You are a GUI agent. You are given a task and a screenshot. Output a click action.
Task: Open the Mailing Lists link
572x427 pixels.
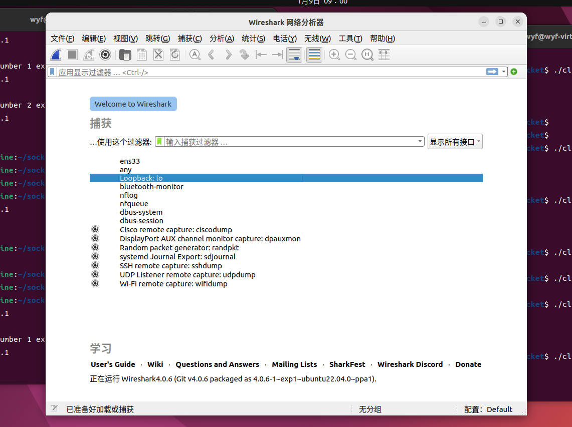click(294, 364)
